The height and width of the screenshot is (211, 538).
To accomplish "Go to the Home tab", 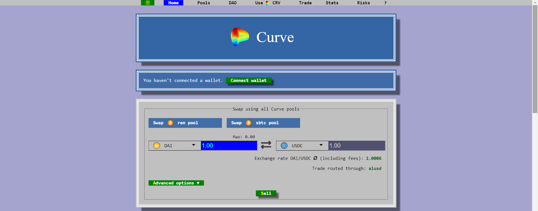I will pyautogui.click(x=174, y=3).
